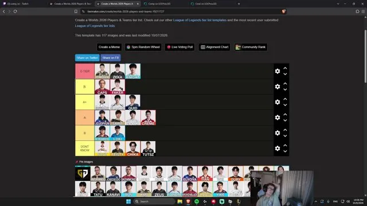Move the orange A row up with its chevron
Screen dimensions: 367x206
(285, 114)
